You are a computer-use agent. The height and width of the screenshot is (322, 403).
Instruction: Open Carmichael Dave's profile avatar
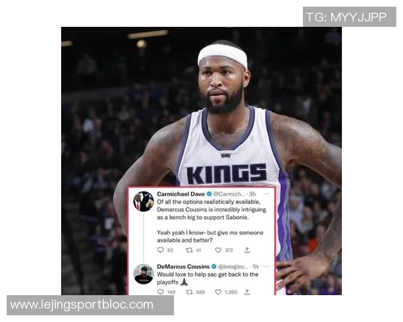pos(144,201)
